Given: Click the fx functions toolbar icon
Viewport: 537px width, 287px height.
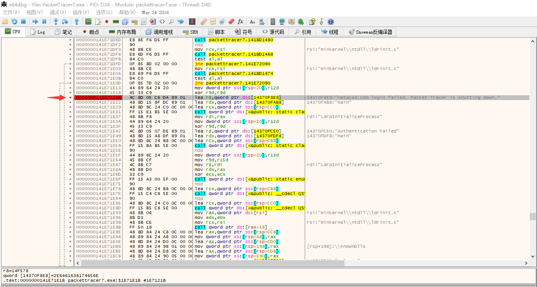Looking at the screenshot, I should (x=240, y=22).
